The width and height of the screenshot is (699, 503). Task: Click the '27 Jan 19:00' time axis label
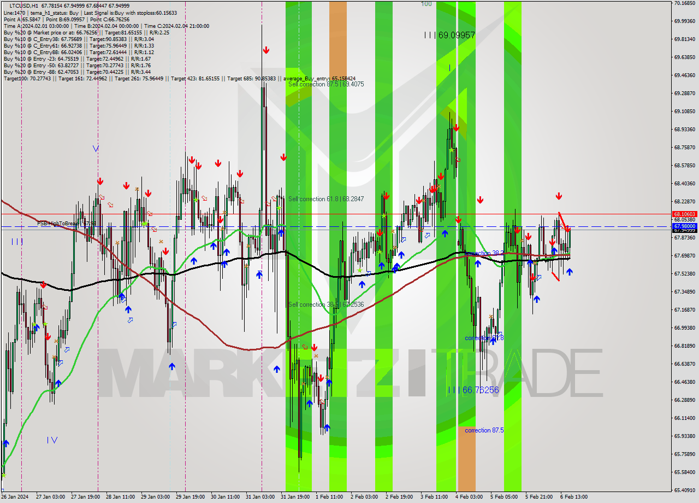point(85,497)
